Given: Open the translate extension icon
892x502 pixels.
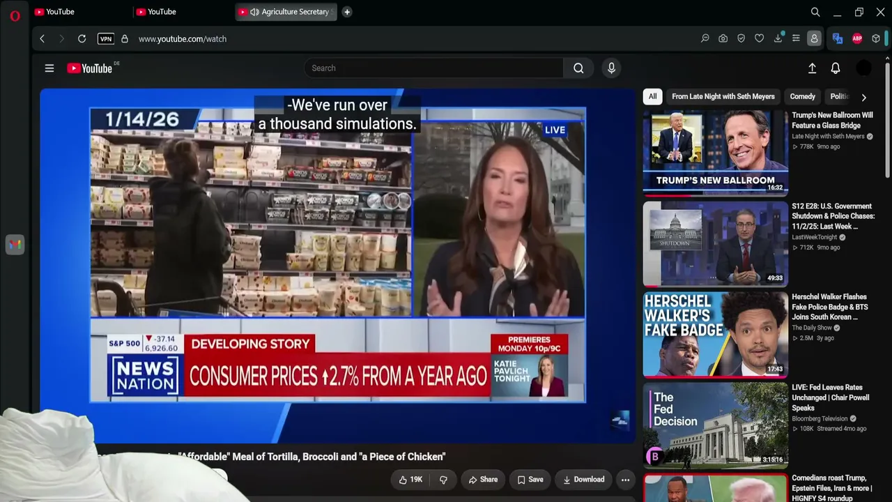Looking at the screenshot, I should click(x=838, y=39).
